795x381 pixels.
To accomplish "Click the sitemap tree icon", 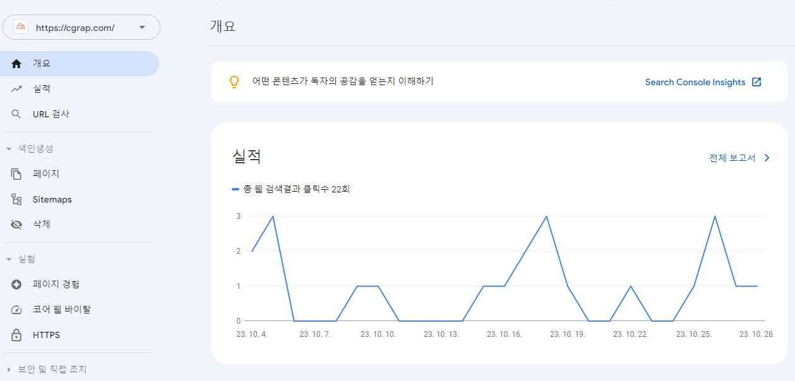I will point(17,199).
